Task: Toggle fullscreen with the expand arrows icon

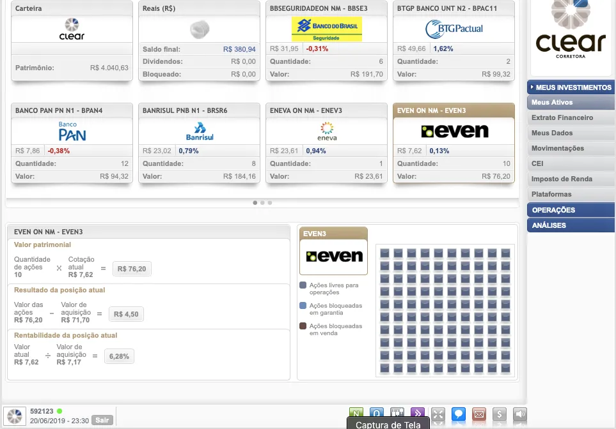Action: tap(438, 414)
